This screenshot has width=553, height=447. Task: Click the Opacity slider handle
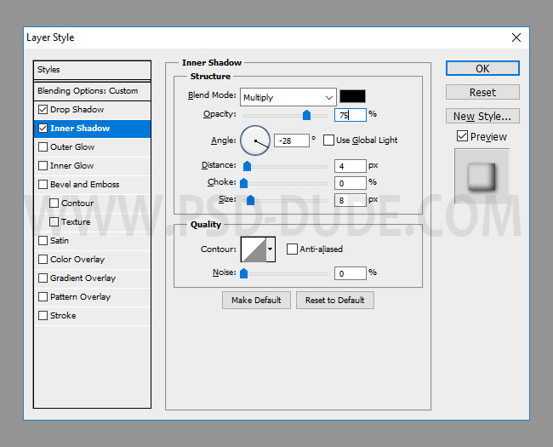tap(306, 115)
